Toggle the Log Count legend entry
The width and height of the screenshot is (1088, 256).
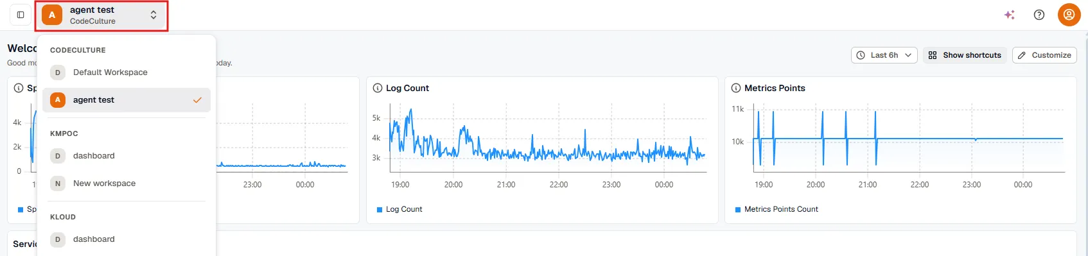pos(399,209)
